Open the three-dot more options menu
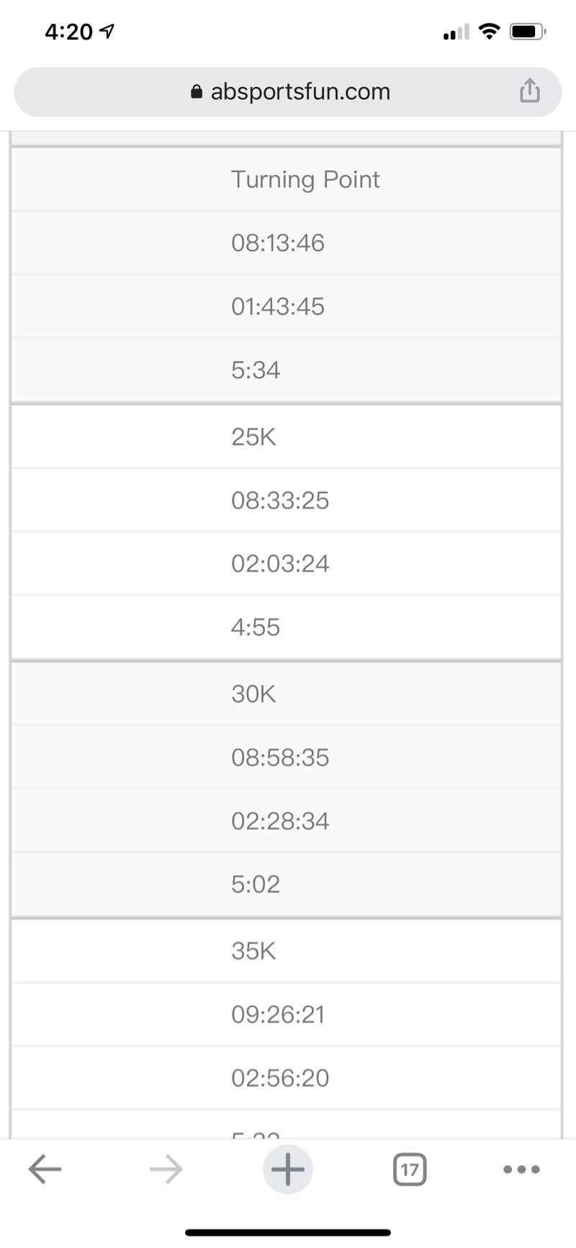 tap(521, 1169)
